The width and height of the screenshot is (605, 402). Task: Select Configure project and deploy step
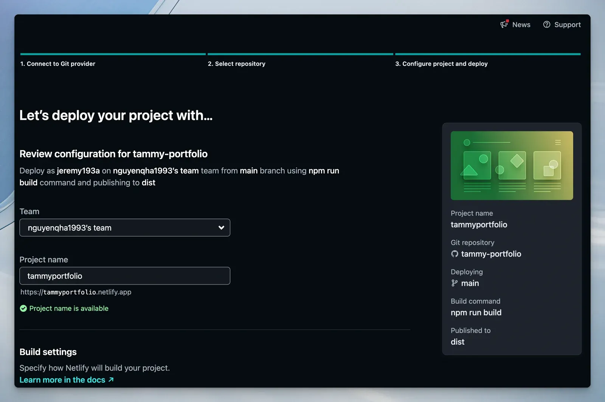441,64
